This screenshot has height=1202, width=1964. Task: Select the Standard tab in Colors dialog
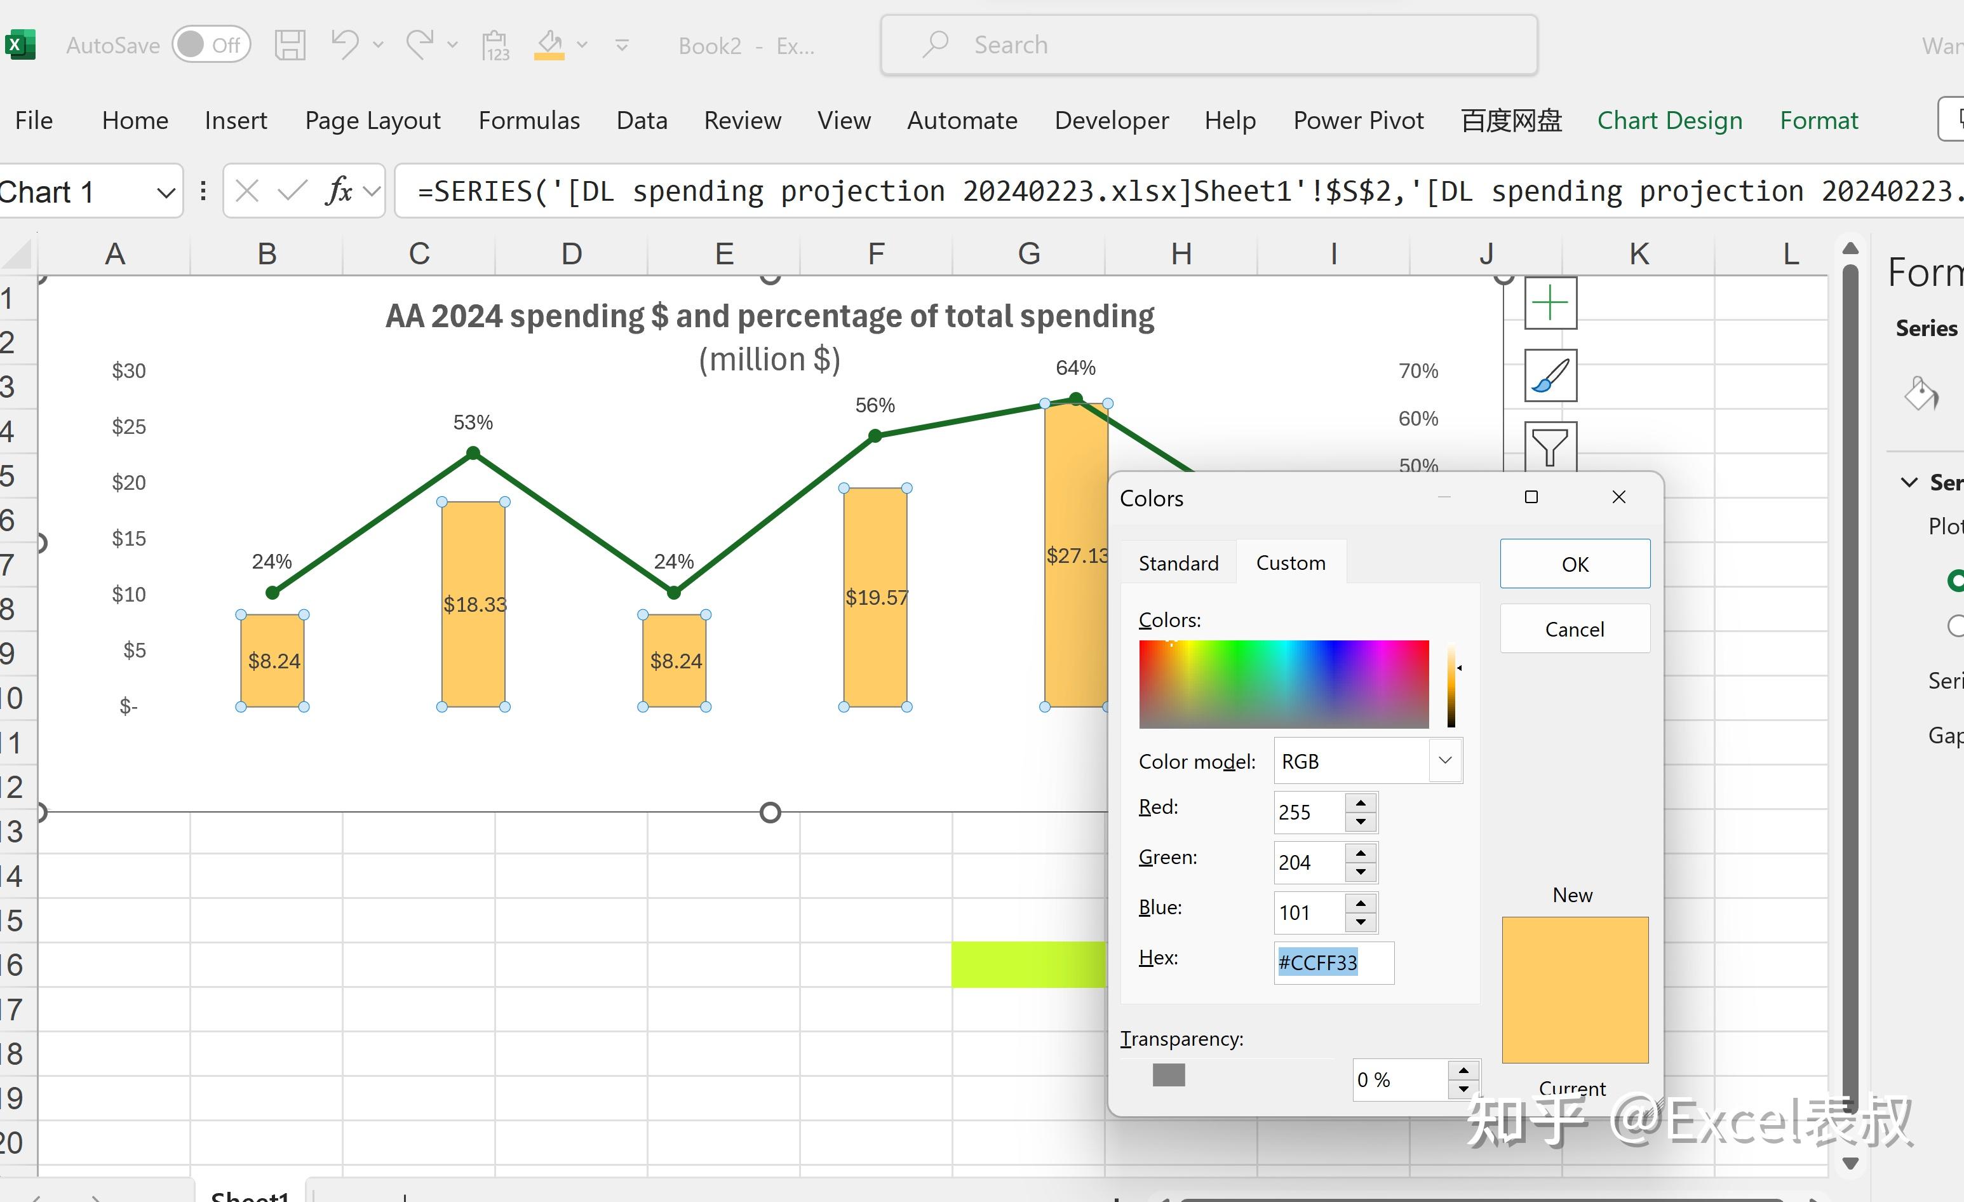[x=1178, y=564]
